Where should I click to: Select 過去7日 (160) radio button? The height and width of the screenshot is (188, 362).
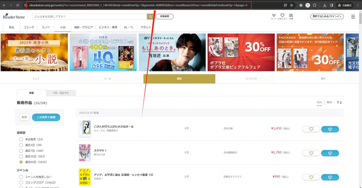click(x=21, y=150)
